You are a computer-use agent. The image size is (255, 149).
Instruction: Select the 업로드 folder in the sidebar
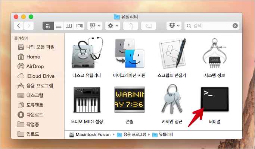pos(28,134)
